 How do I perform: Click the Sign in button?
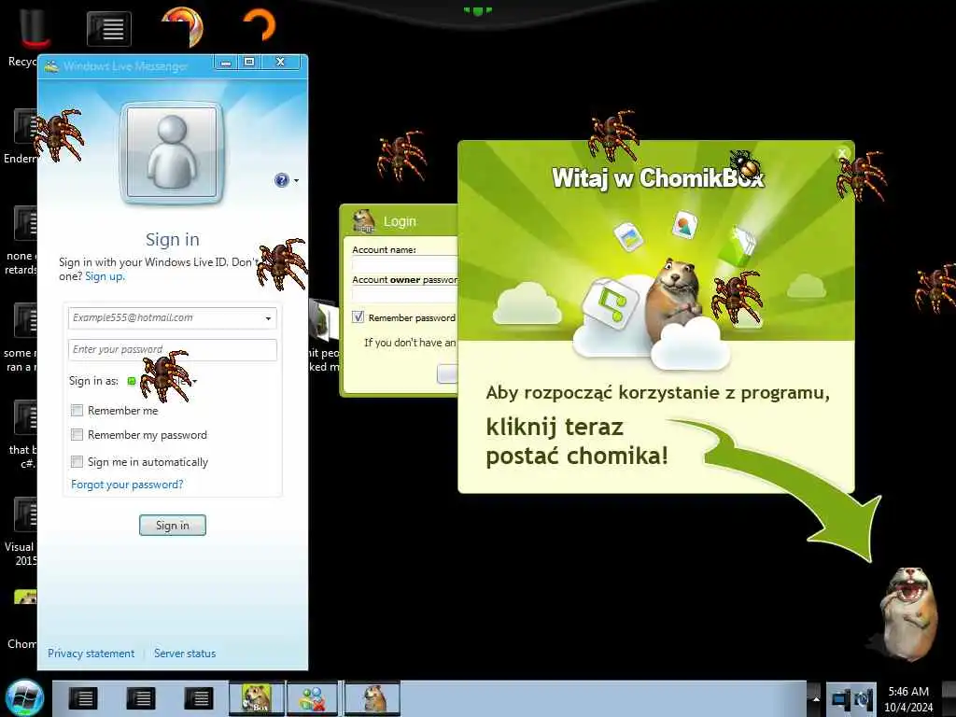pyautogui.click(x=173, y=525)
